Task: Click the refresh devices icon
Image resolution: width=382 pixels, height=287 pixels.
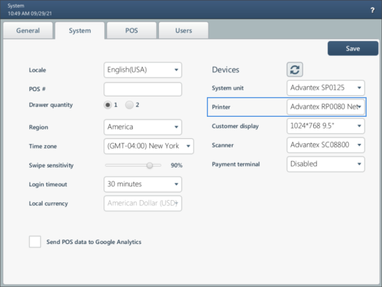Action: (294, 69)
